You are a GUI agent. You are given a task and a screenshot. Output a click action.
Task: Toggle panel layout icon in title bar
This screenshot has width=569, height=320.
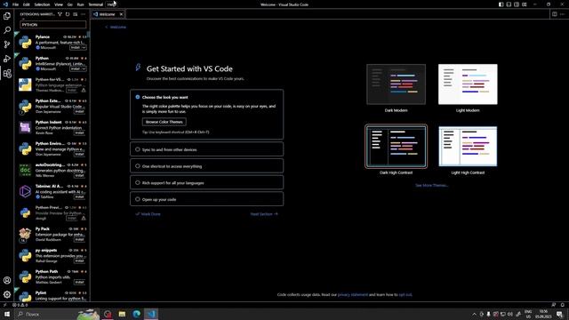[x=509, y=4]
